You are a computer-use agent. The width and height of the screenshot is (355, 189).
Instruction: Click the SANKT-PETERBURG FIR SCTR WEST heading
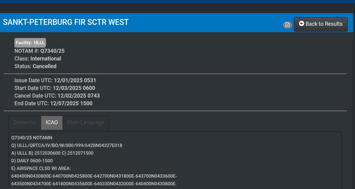66,22
